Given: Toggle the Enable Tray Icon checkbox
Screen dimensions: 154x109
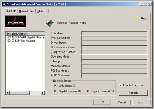Looking at the screenshot, I should pos(120,85).
